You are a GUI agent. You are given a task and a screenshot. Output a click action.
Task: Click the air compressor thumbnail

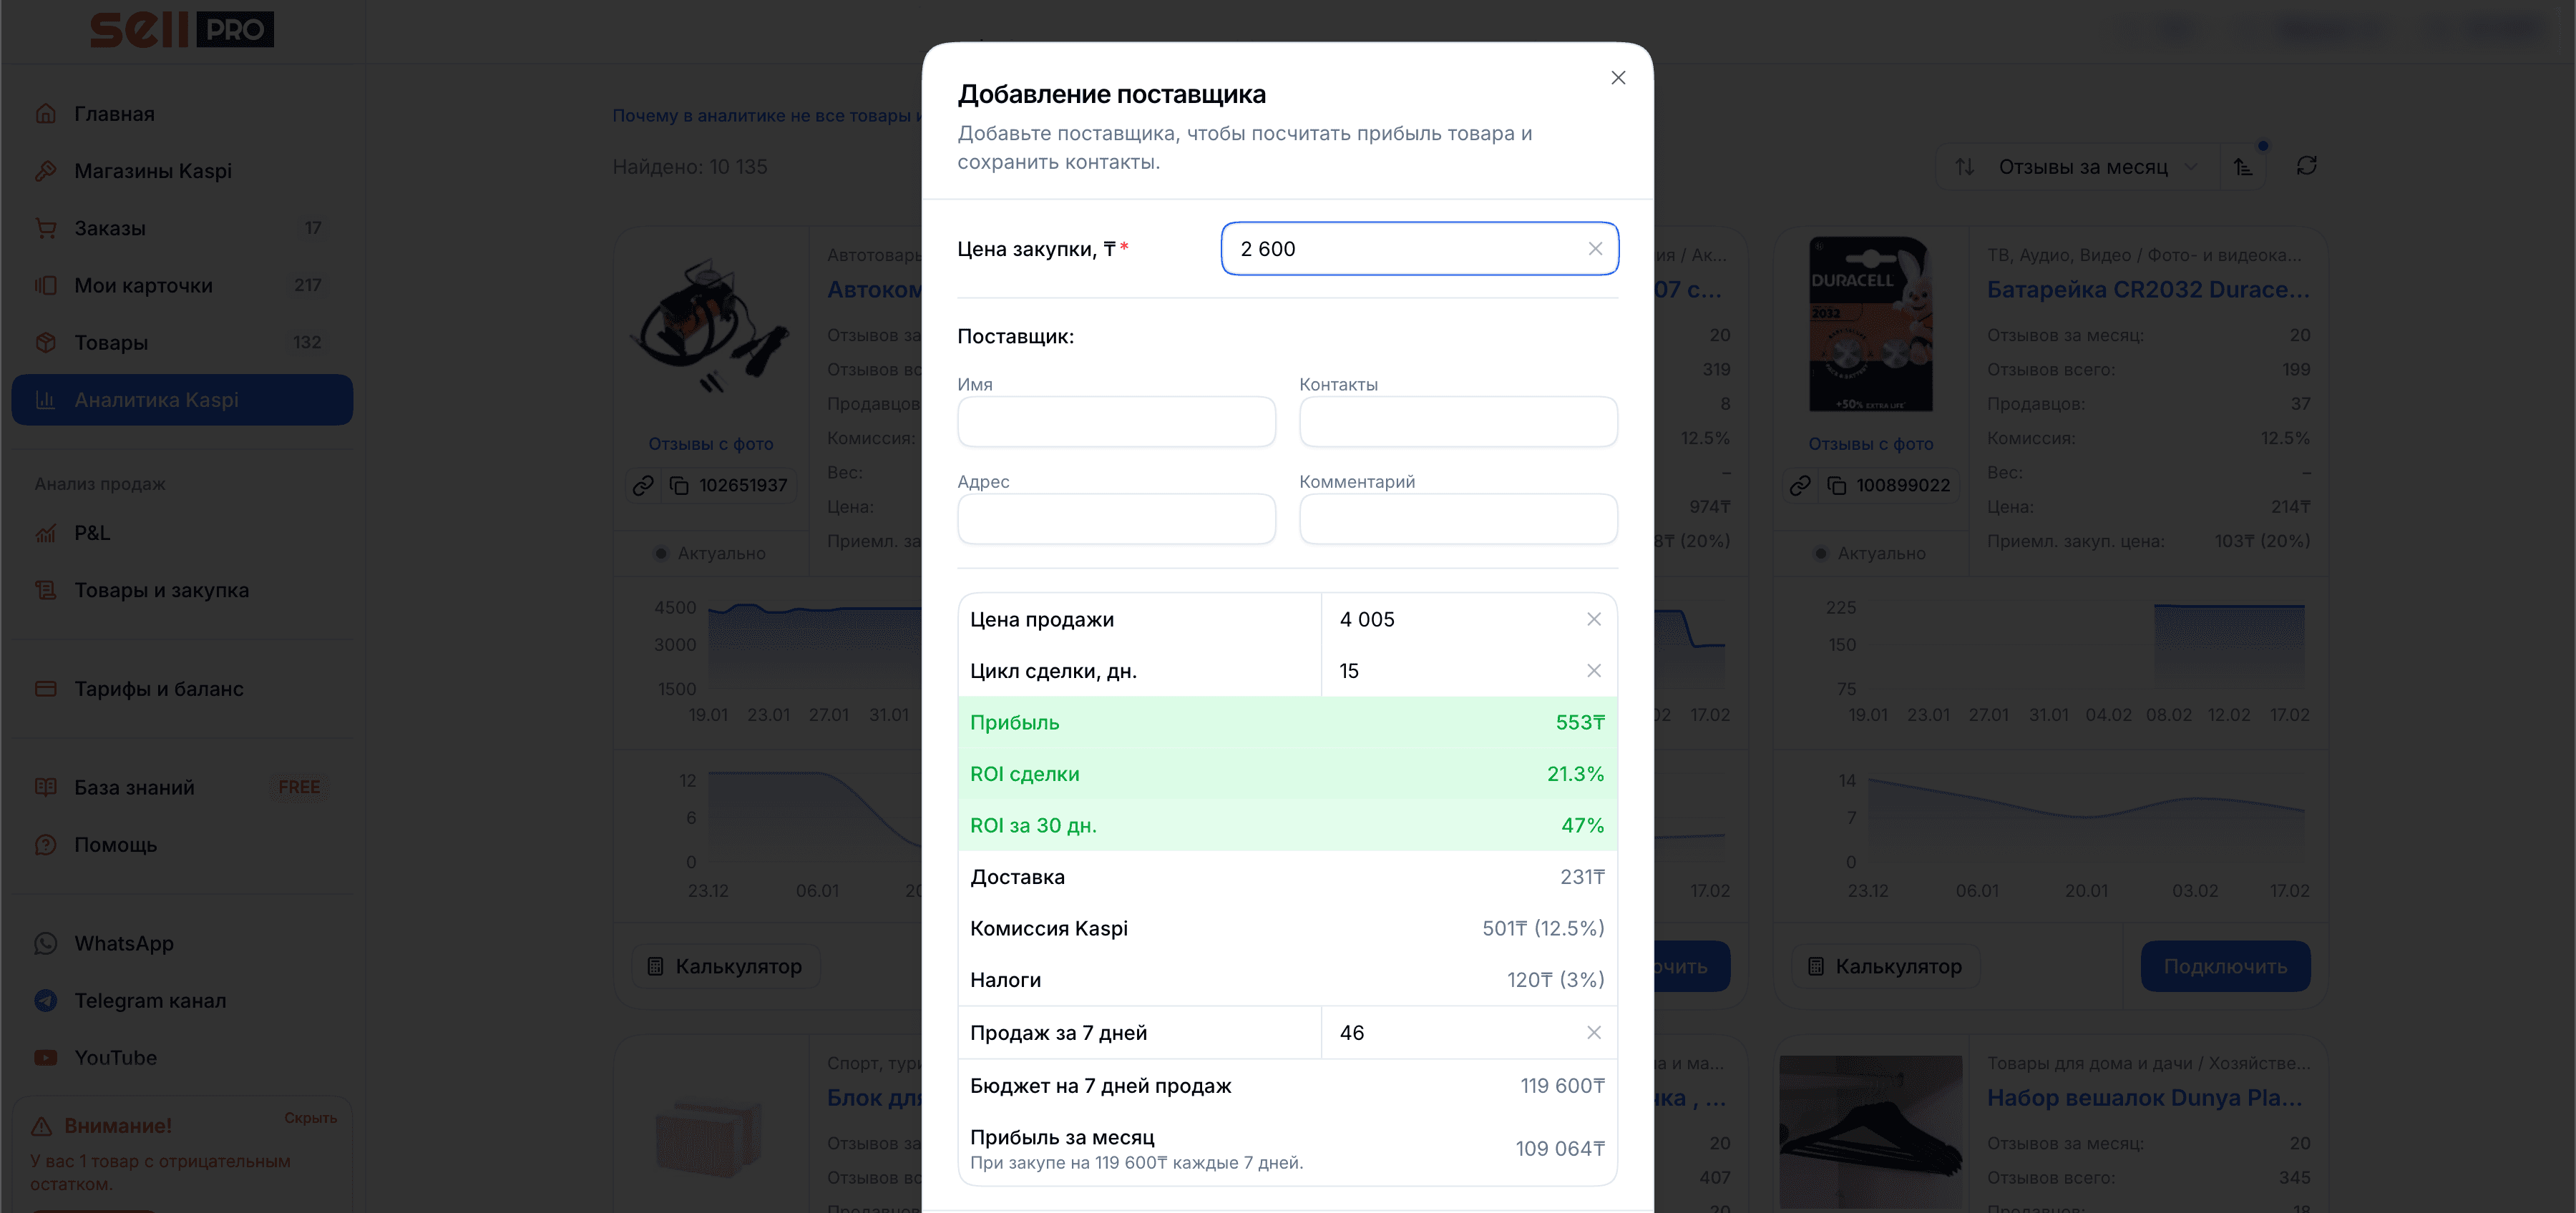[x=711, y=325]
